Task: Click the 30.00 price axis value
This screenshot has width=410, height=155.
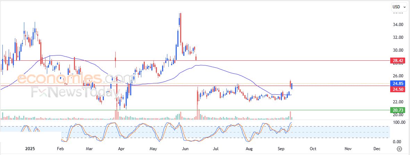Action: click(398, 50)
